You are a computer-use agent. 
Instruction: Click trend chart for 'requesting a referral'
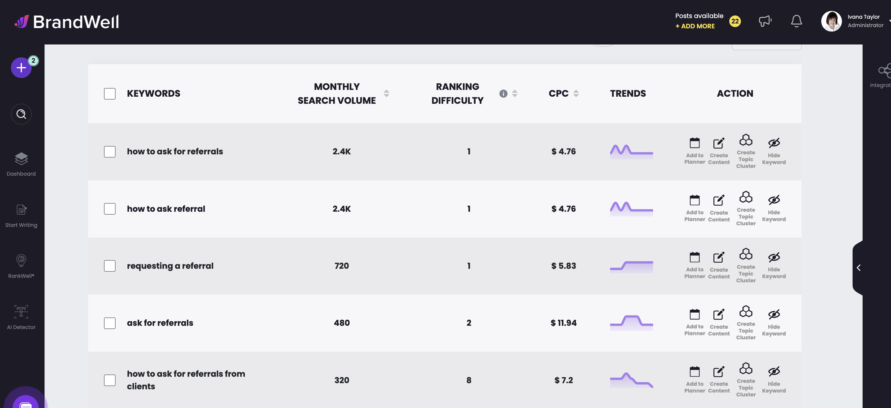point(631,266)
